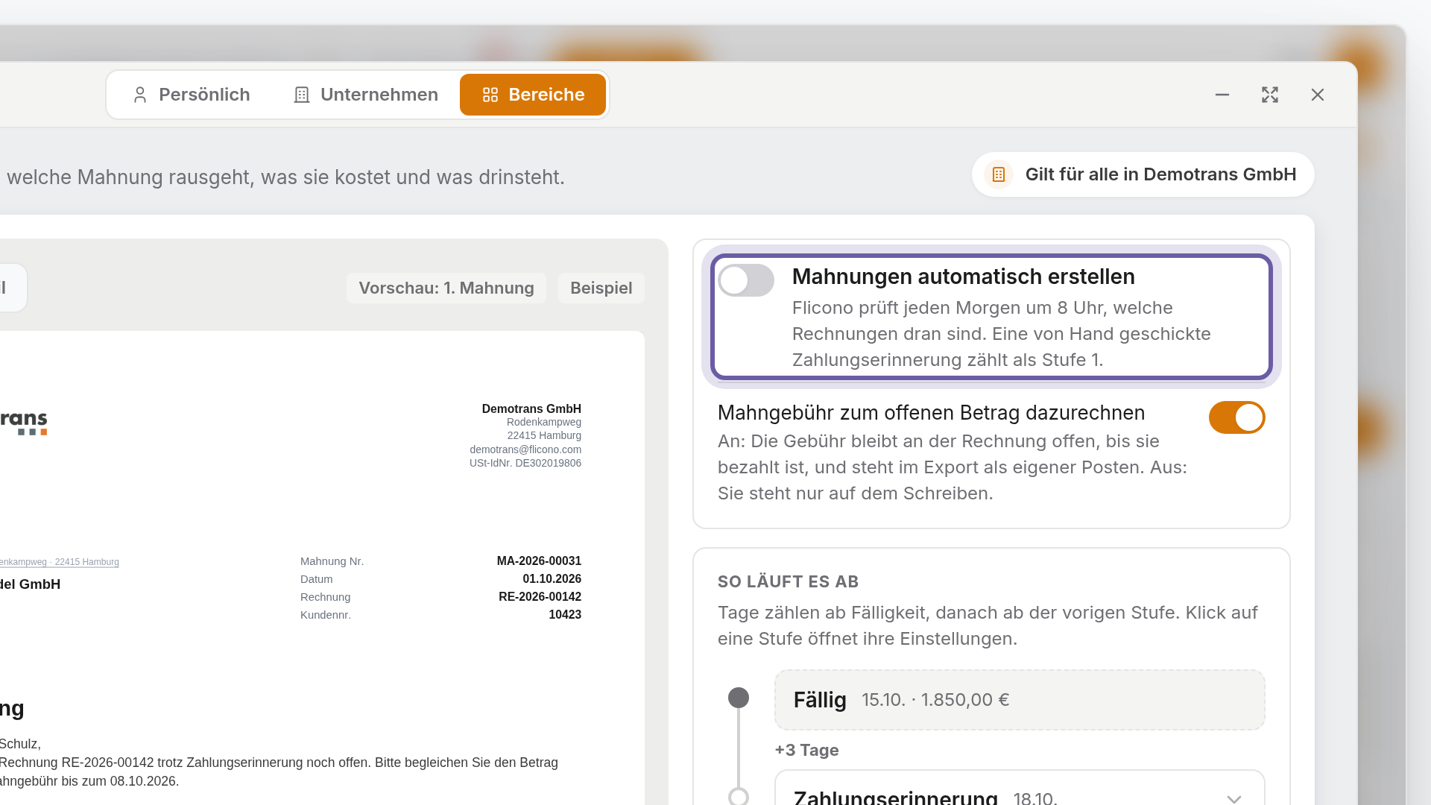Click the 'Fällig' stage card
The height and width of the screenshot is (805, 1431).
pos(1020,700)
